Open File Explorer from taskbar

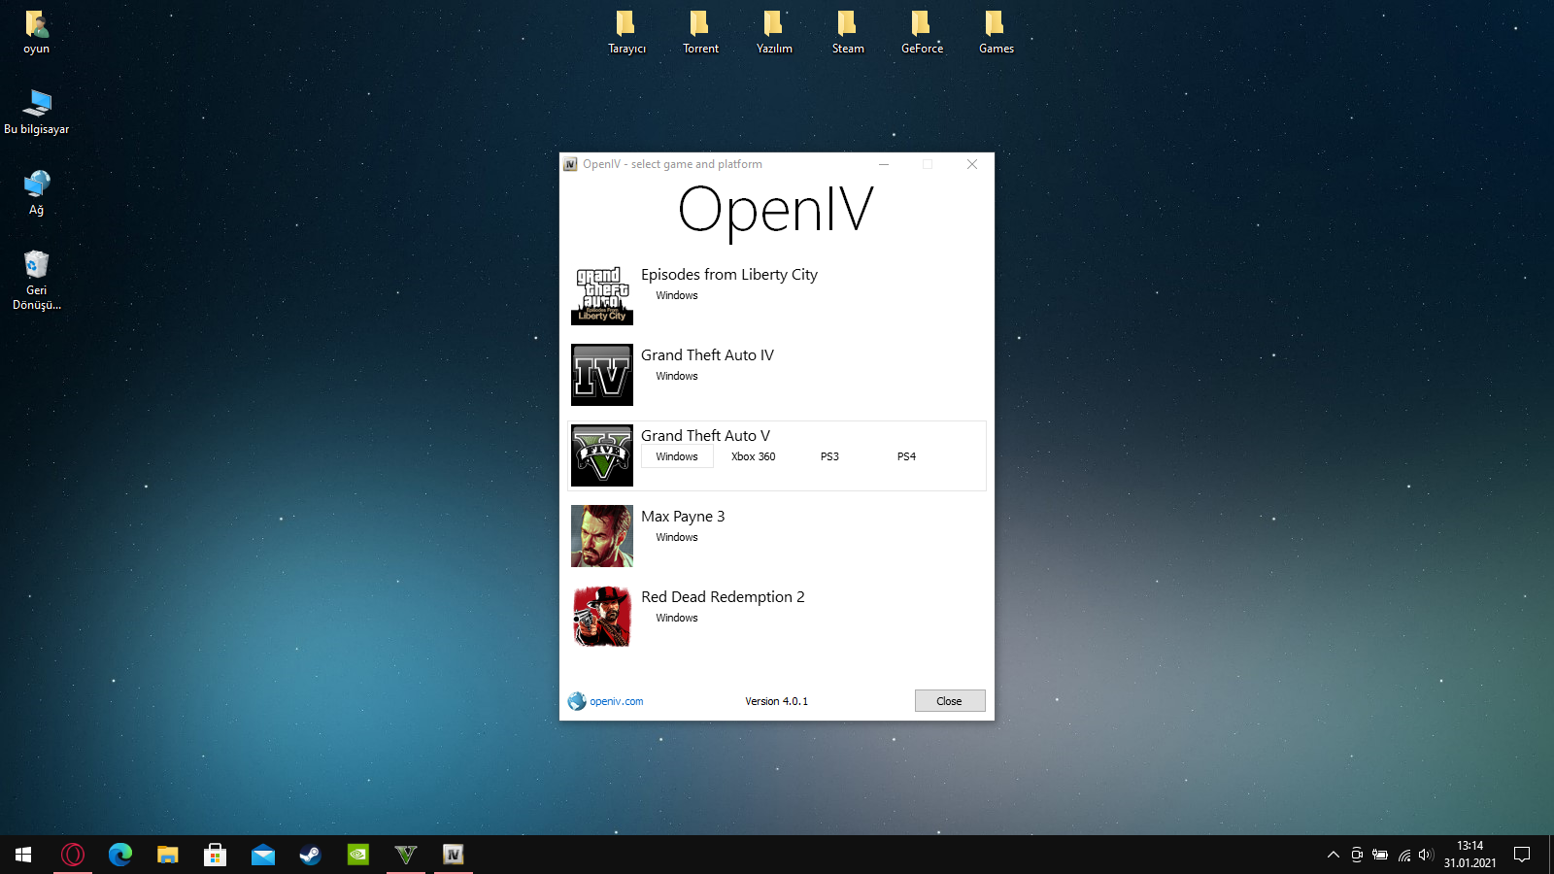[x=168, y=855]
